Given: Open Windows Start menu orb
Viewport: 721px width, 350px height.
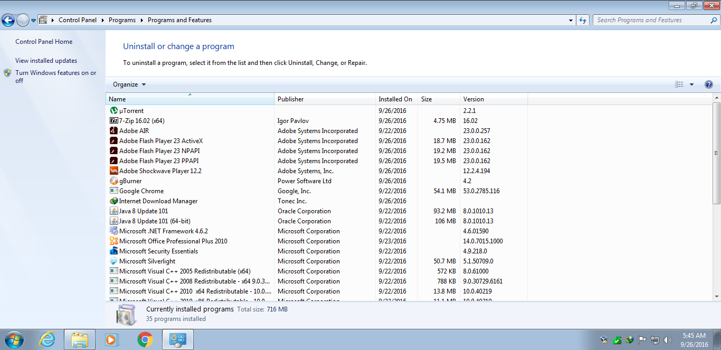Looking at the screenshot, I should (14, 339).
